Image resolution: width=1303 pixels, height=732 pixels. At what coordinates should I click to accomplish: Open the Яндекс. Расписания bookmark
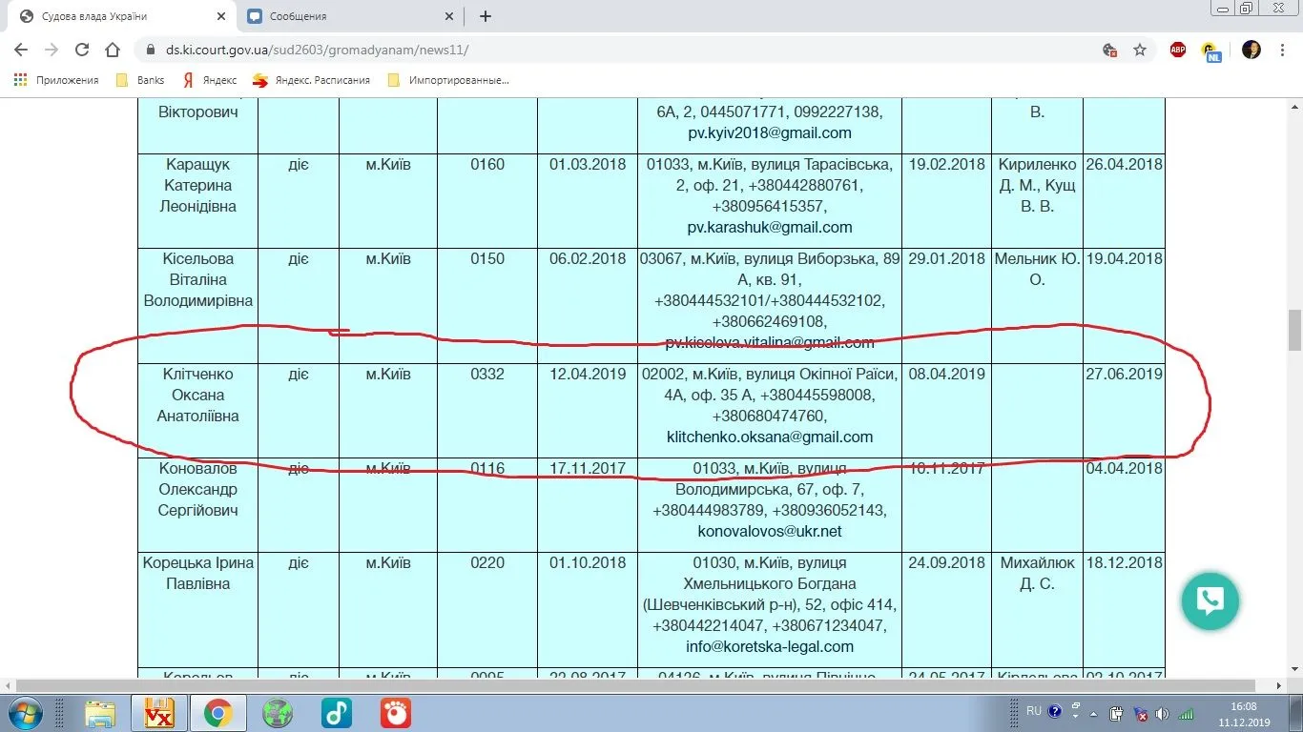click(x=311, y=80)
